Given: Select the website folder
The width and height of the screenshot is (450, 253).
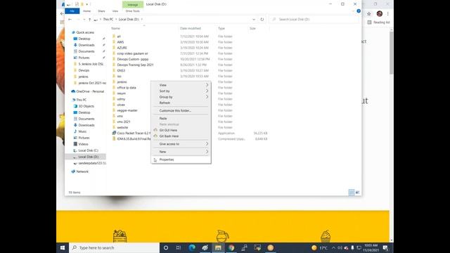Looking at the screenshot, I should tap(122, 127).
